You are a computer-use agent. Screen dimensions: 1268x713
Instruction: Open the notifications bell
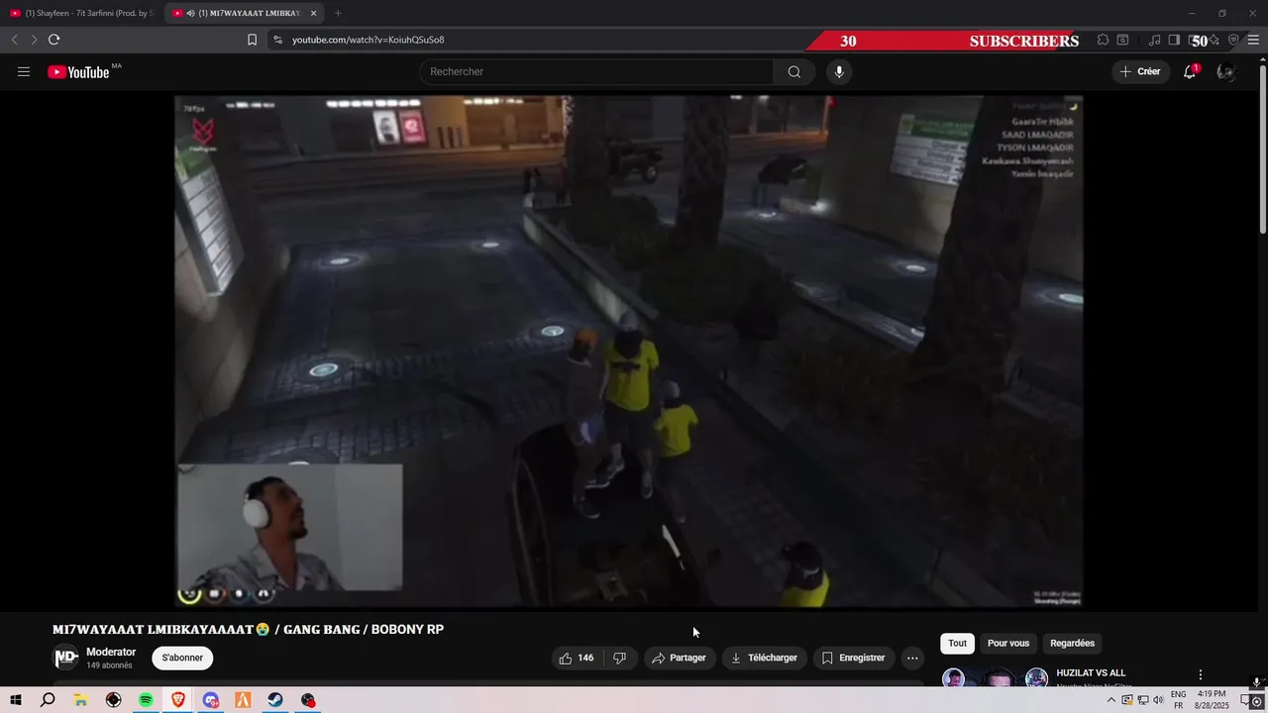(x=1190, y=72)
